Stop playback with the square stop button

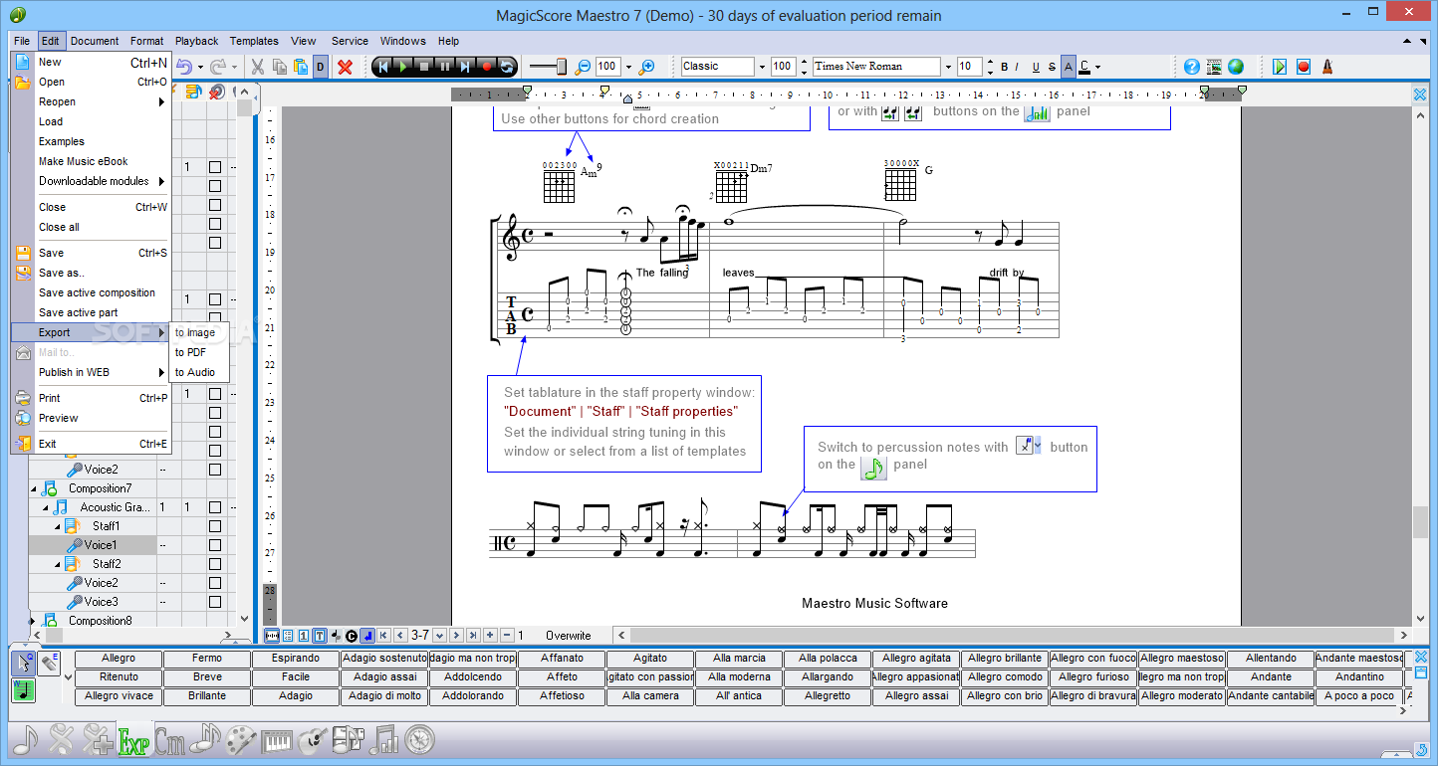(423, 67)
